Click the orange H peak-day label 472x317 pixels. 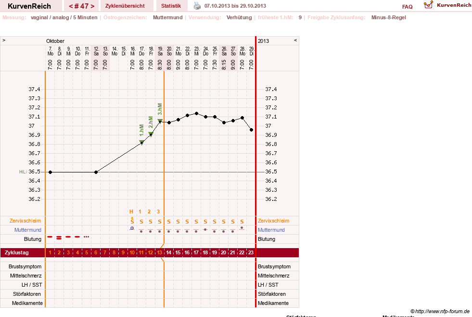pyautogui.click(x=131, y=211)
